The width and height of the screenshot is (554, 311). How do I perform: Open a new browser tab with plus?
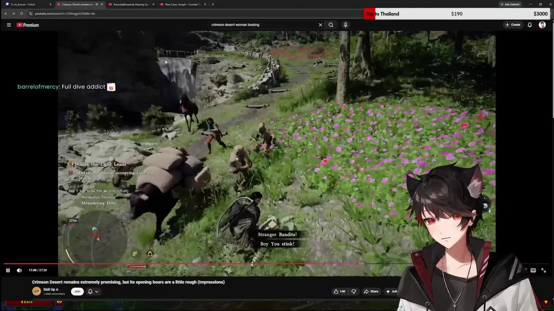(213, 4)
